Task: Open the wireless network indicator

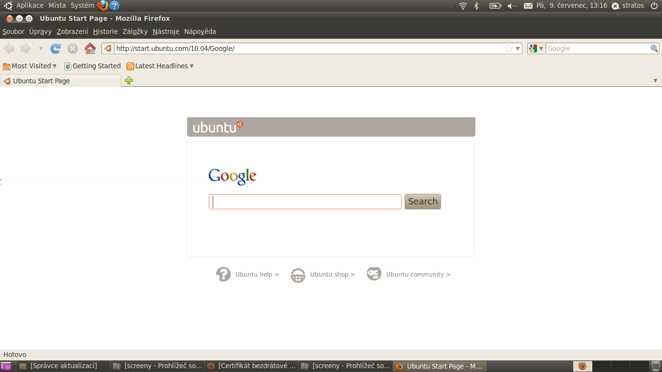Action: 463,6
